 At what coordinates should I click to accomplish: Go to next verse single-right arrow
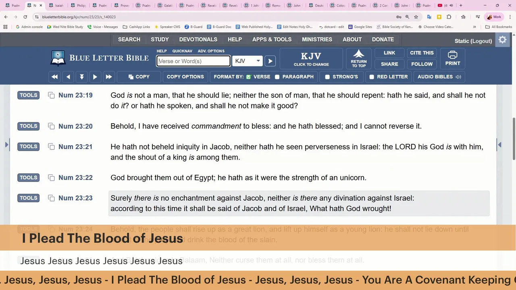(x=95, y=77)
